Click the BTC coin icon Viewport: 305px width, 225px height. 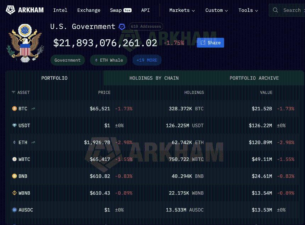tap(14, 109)
